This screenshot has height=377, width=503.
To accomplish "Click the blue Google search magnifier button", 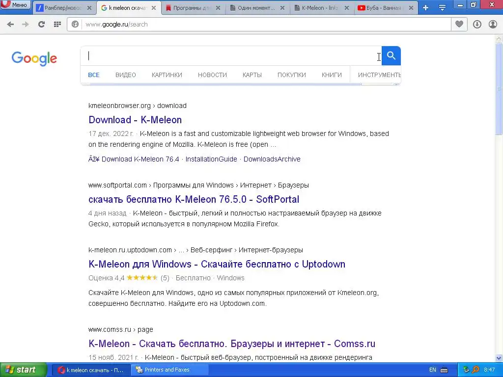I will 391,56.
